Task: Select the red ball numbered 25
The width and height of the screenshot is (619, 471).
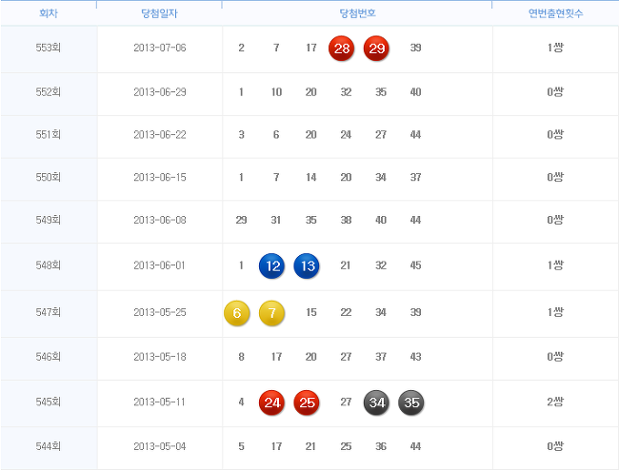Action: (x=307, y=402)
